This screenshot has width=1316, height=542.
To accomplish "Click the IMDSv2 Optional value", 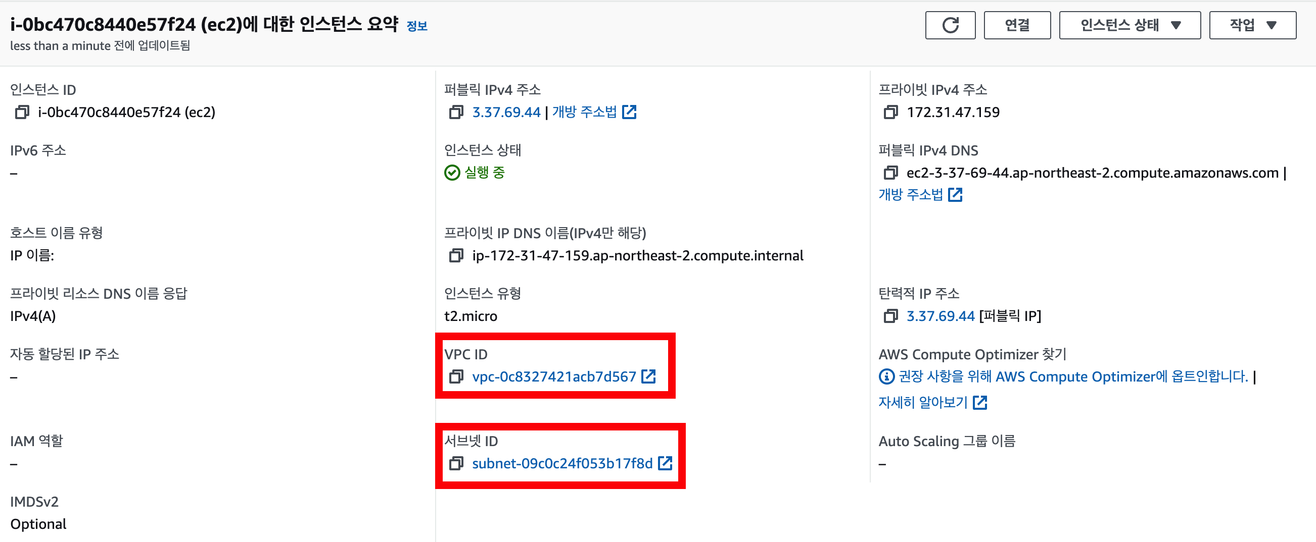I will [38, 524].
